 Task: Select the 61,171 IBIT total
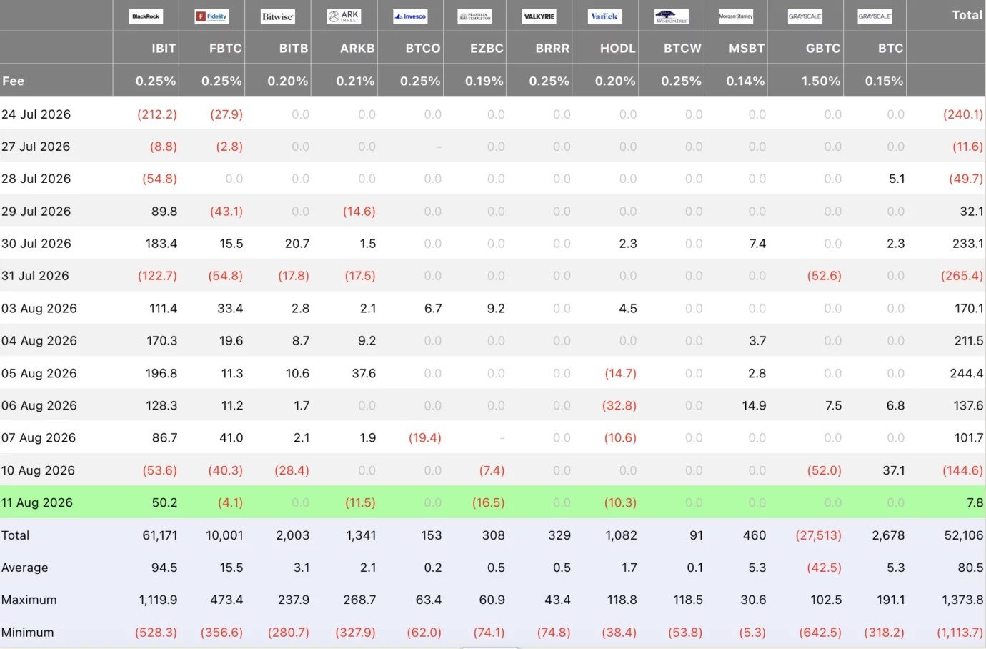click(160, 535)
